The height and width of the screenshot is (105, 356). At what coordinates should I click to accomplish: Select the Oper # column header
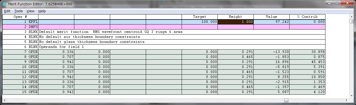click(20, 17)
